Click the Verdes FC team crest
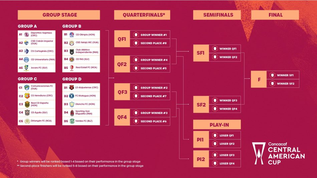The height and width of the screenshot is (178, 317). tap(71, 121)
